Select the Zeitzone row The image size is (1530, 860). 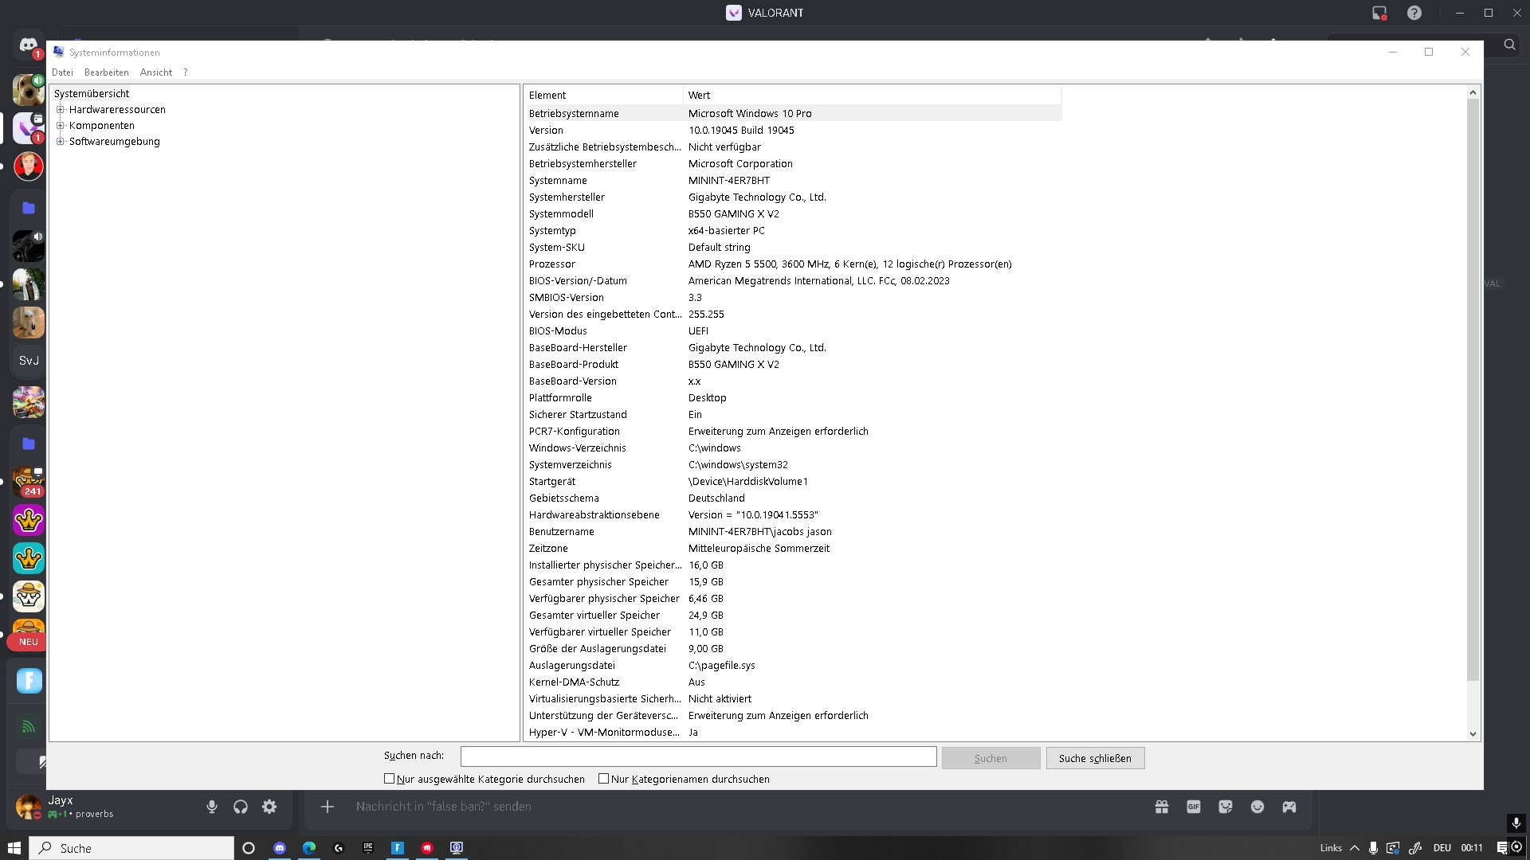coord(793,548)
